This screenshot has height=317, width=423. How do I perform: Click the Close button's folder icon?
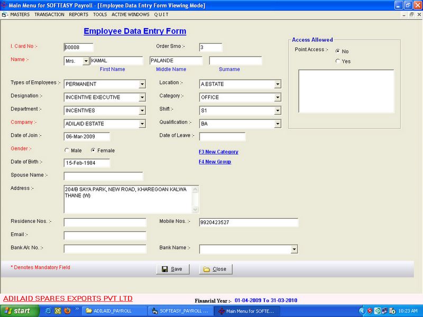pos(206,269)
